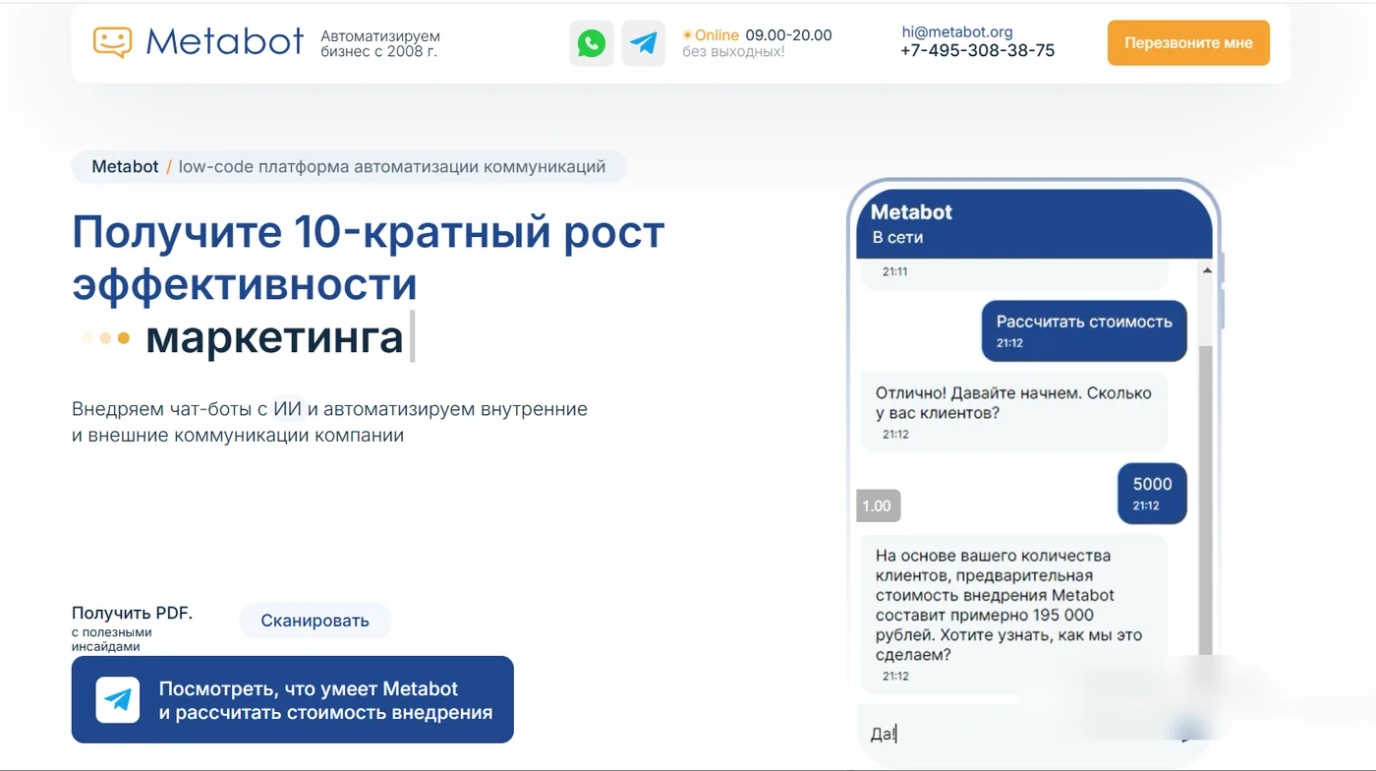Click the 'Сканировать' button
The image size is (1376, 771).
[x=315, y=621]
